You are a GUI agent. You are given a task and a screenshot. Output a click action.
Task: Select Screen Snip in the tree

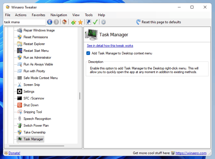tap(32, 85)
